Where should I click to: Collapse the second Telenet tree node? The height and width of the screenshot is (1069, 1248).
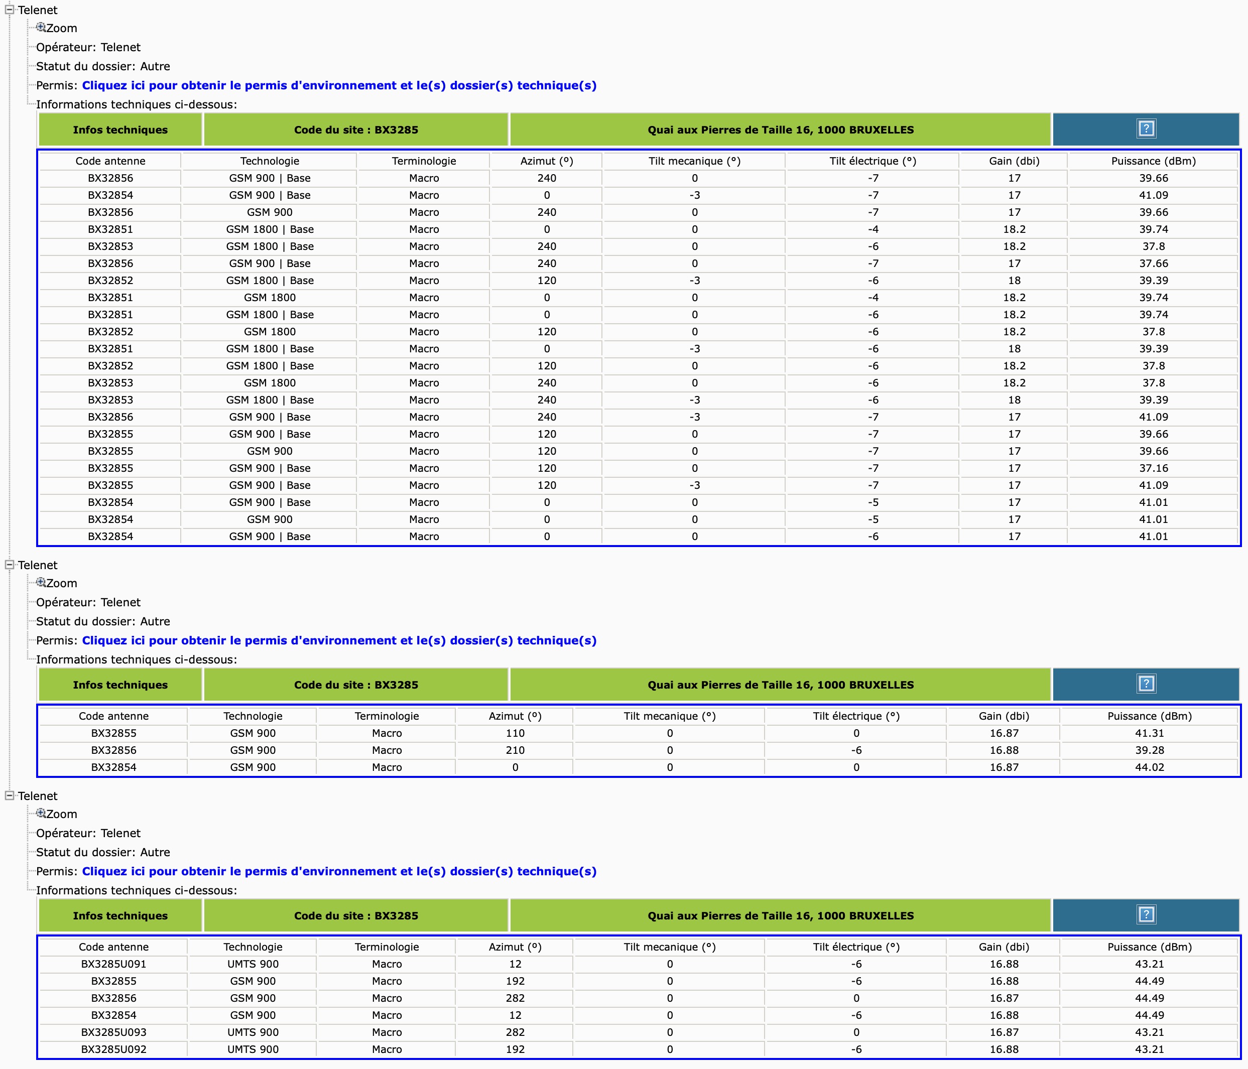[x=10, y=564]
